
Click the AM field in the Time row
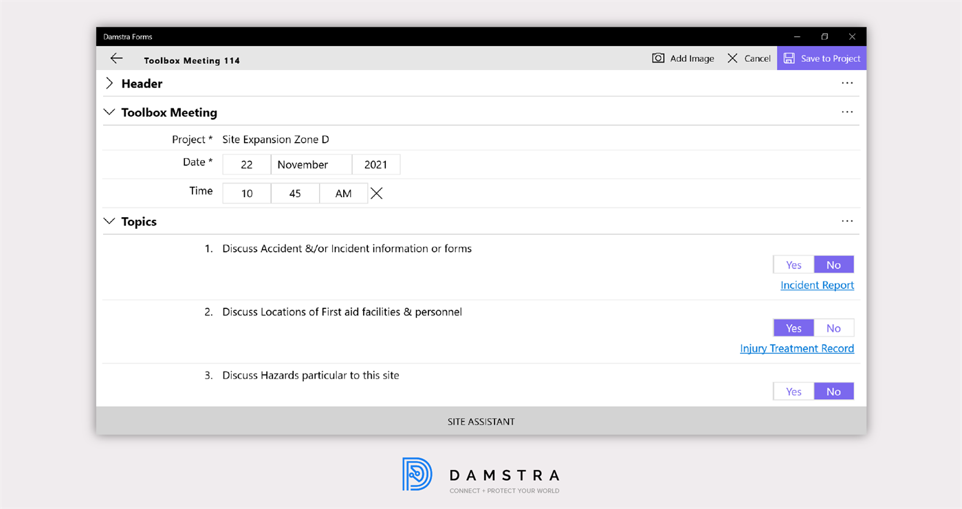343,193
